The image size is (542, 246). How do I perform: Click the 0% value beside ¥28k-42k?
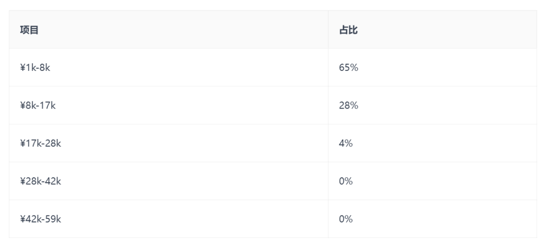[x=346, y=181]
